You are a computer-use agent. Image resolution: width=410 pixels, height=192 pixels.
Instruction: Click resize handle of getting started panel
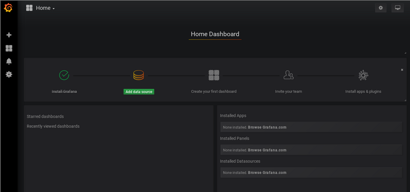click(405, 100)
